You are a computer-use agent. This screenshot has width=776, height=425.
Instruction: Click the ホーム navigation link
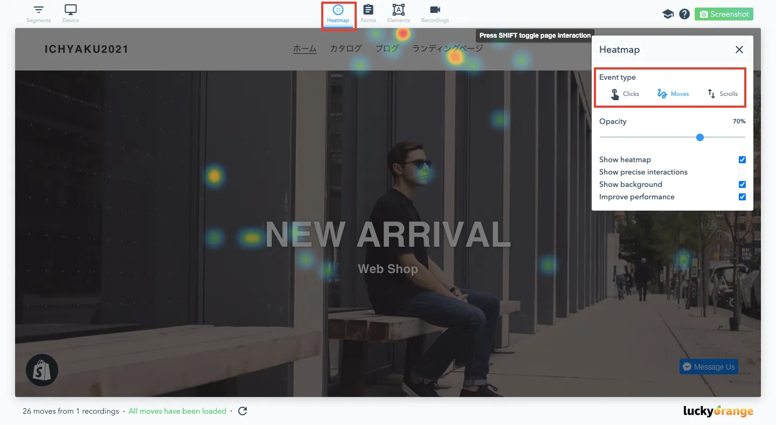tap(304, 48)
